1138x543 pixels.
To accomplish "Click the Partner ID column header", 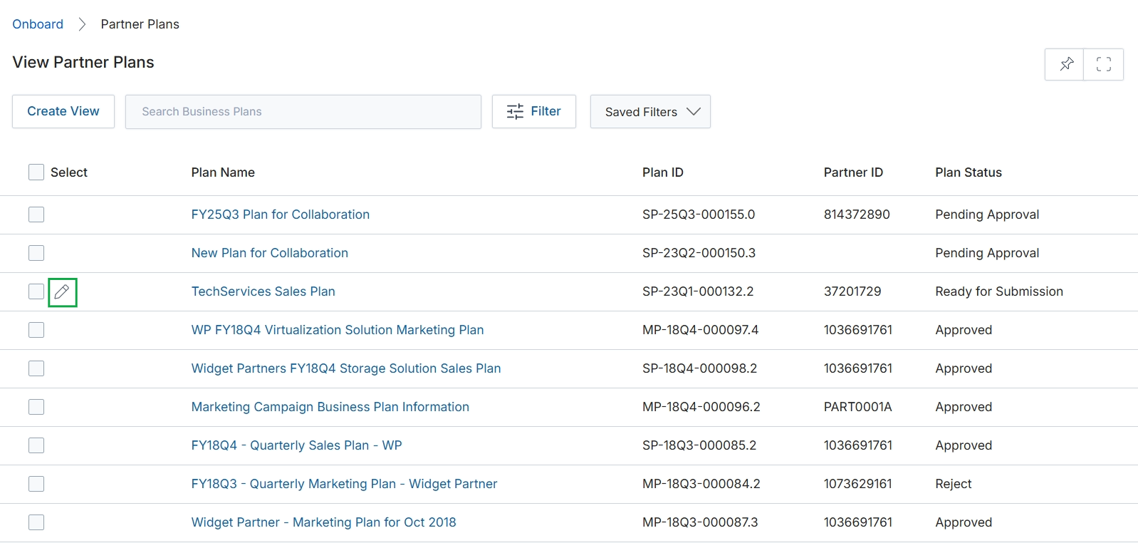I will click(853, 172).
